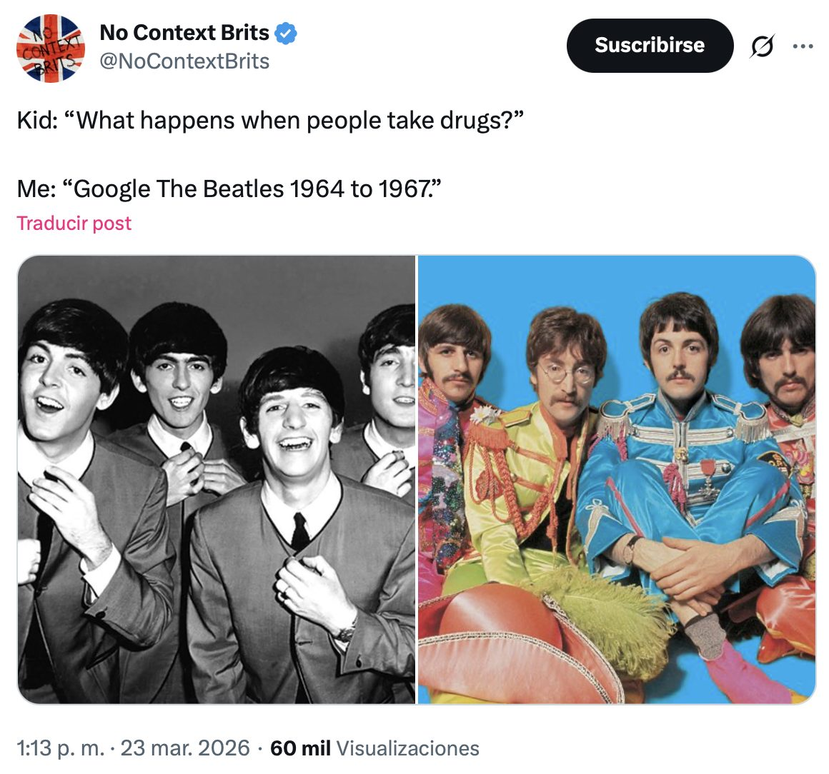Click the No Context Brits display name
The image size is (829, 774).
click(184, 33)
